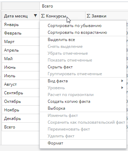Select the Март row

(21, 42)
